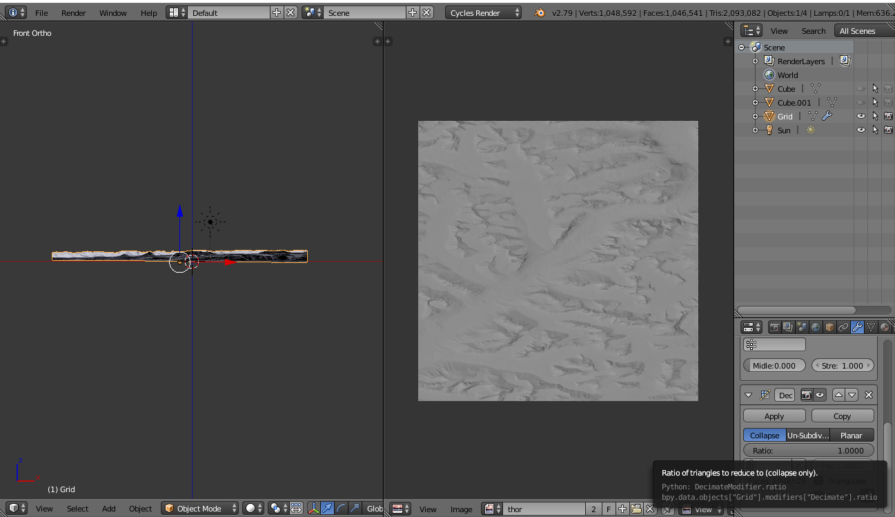This screenshot has width=895, height=517.
Task: Move the Decimate modifier down in stack
Action: coord(852,395)
